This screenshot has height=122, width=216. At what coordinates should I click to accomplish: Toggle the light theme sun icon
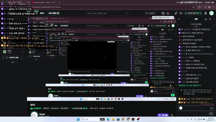[x=181, y=13]
